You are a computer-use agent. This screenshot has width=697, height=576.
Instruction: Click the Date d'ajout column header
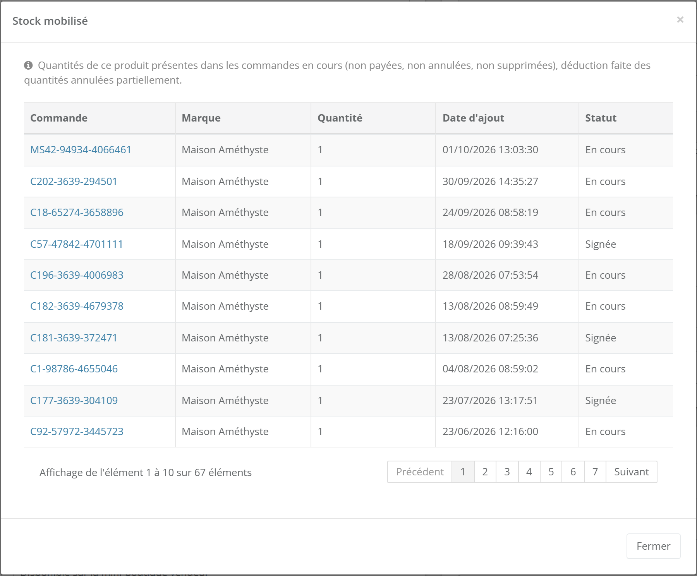(507, 118)
